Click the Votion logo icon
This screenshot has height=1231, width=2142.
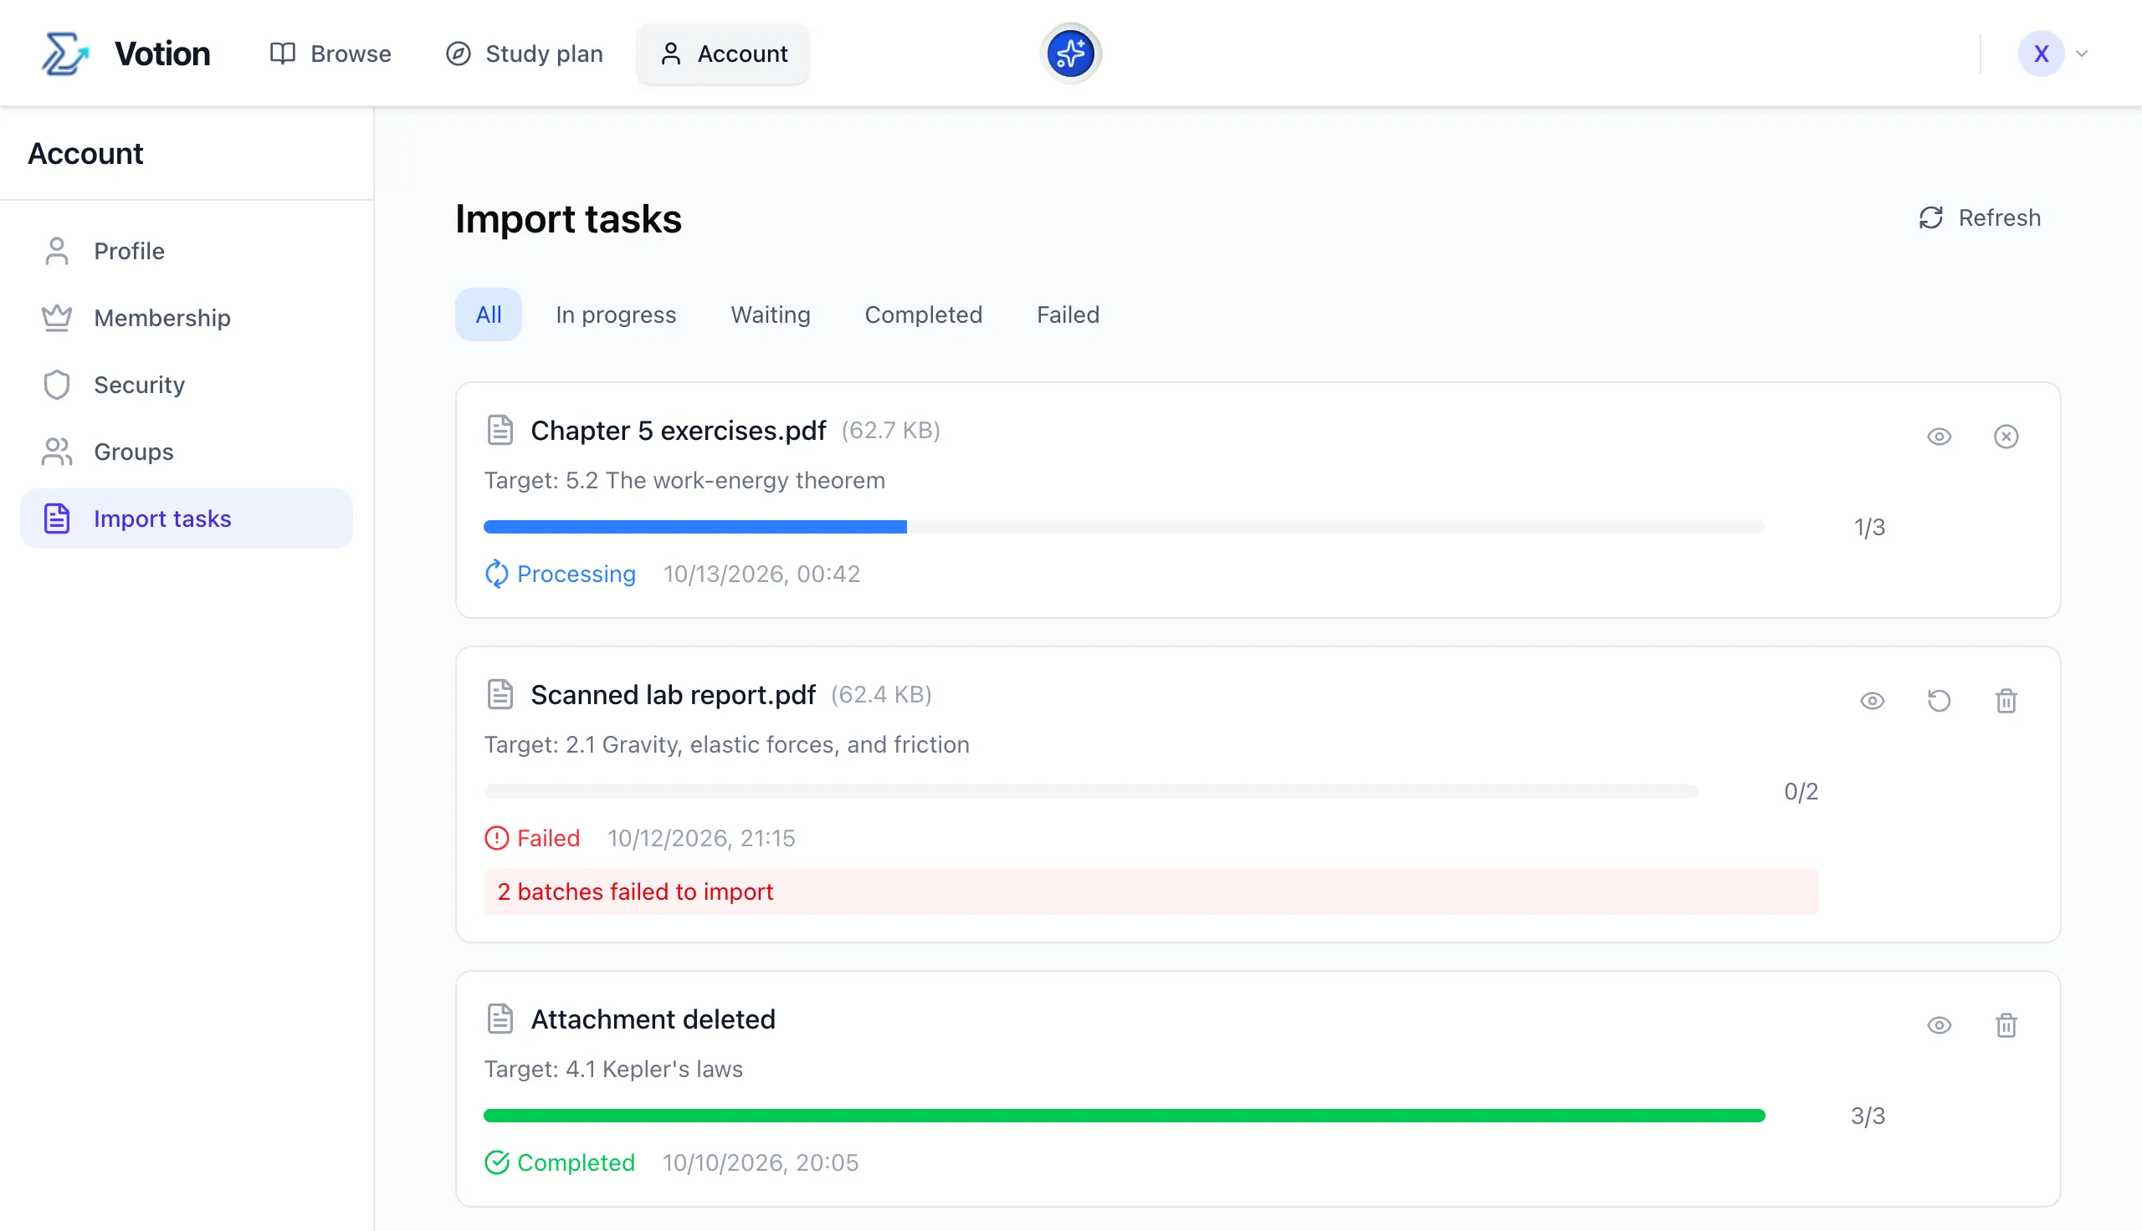coord(65,54)
